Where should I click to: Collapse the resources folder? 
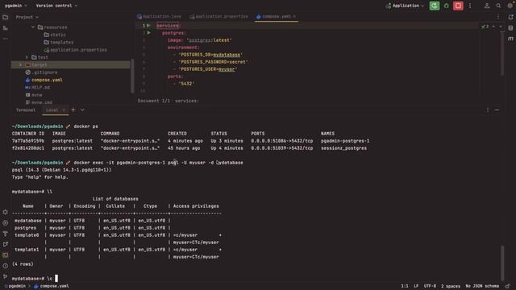pos(33,27)
